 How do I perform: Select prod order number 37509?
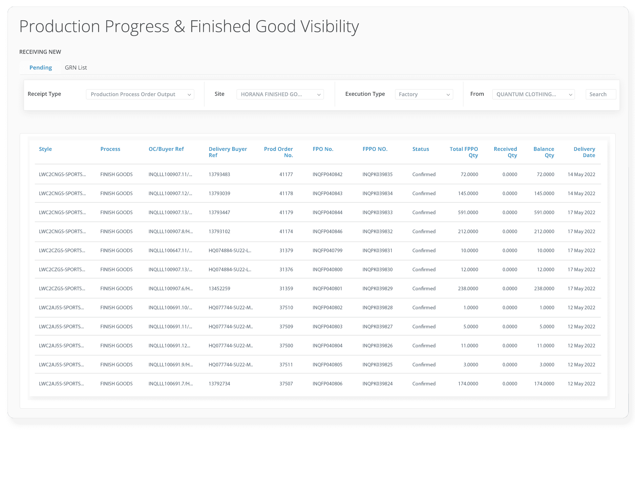(286, 327)
